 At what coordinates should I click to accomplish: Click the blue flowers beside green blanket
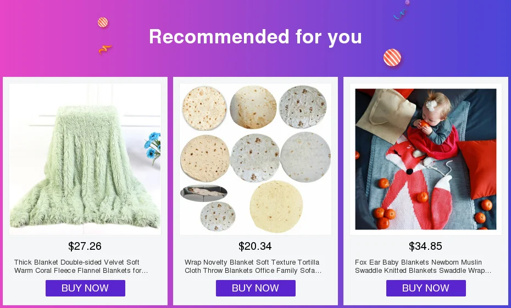pyautogui.click(x=153, y=148)
